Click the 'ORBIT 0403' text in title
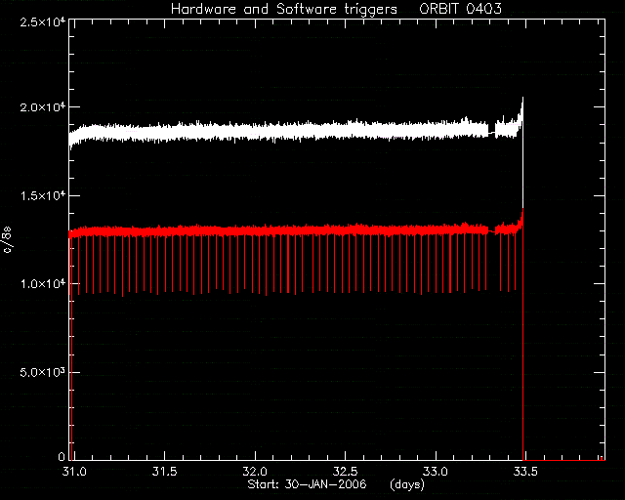This screenshot has width=625, height=500. point(460,9)
